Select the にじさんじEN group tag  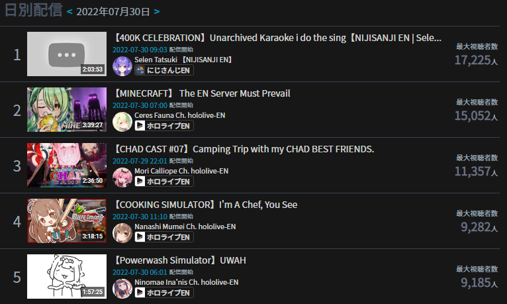164,70
